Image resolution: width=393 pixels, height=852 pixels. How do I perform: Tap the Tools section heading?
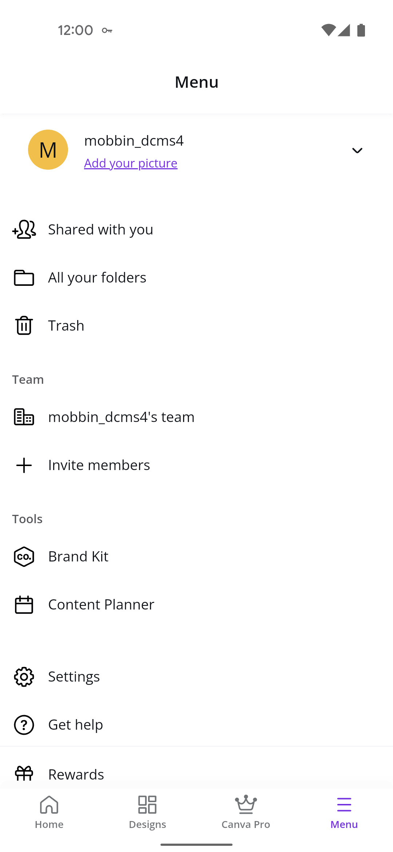(27, 519)
